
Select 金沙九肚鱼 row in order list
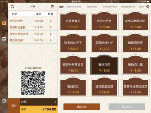pos(33,21)
